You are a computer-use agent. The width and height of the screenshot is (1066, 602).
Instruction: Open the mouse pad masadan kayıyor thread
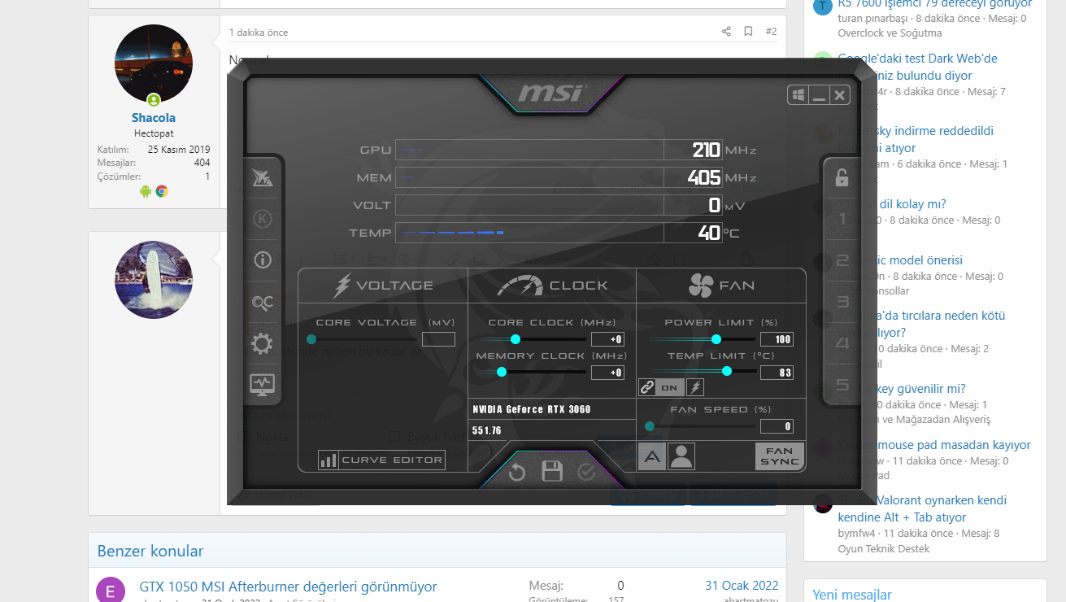934,445
